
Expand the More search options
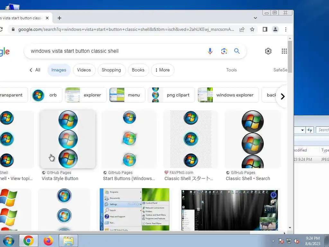tap(163, 70)
